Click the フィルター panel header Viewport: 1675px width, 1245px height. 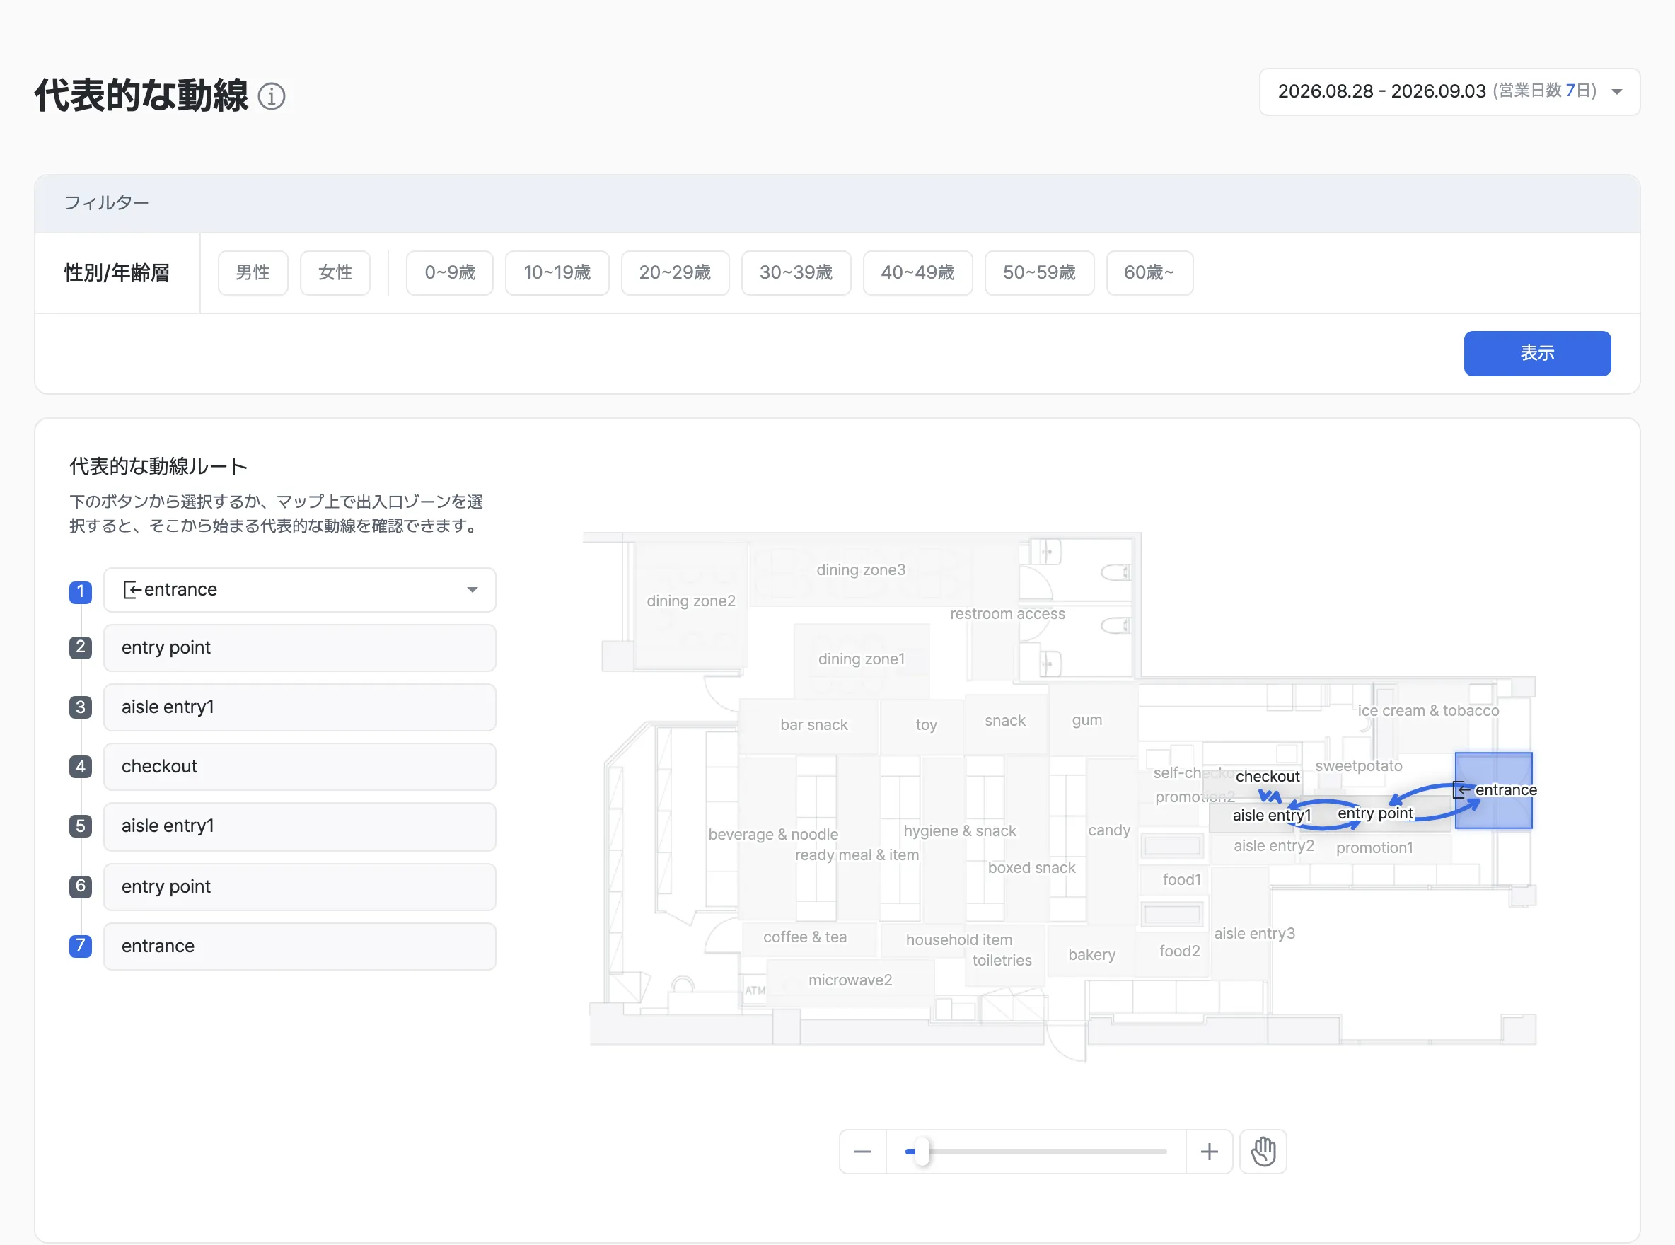tap(836, 204)
